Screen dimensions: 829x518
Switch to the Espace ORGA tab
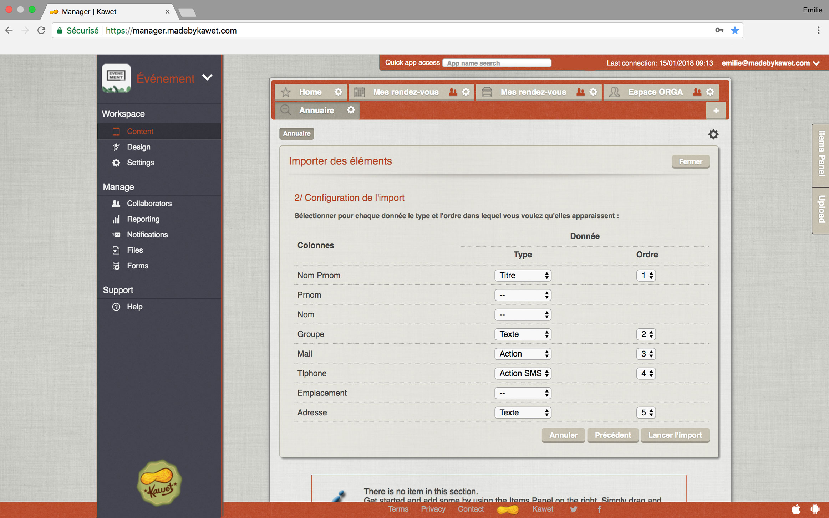[x=655, y=92]
